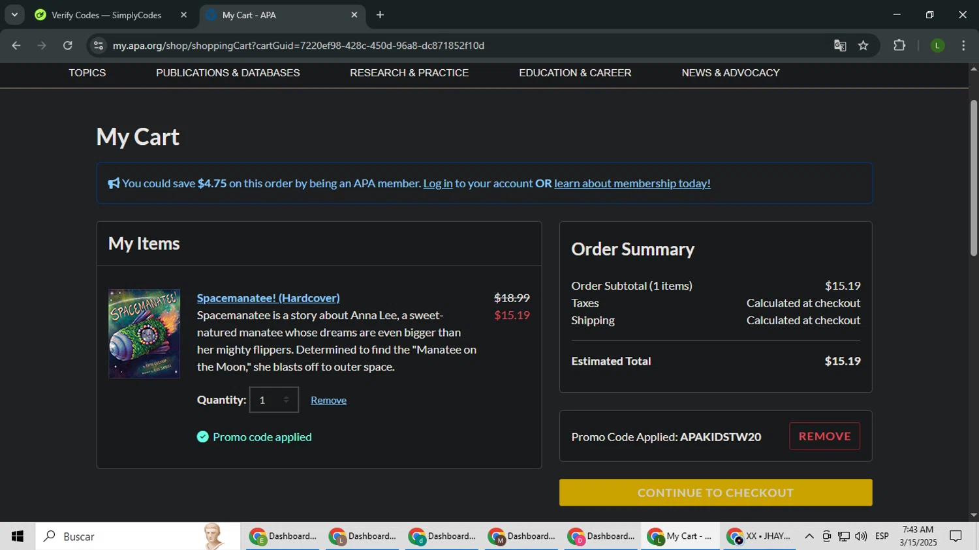The height and width of the screenshot is (550, 979).
Task: Reload the APA cart page
Action: point(68,46)
